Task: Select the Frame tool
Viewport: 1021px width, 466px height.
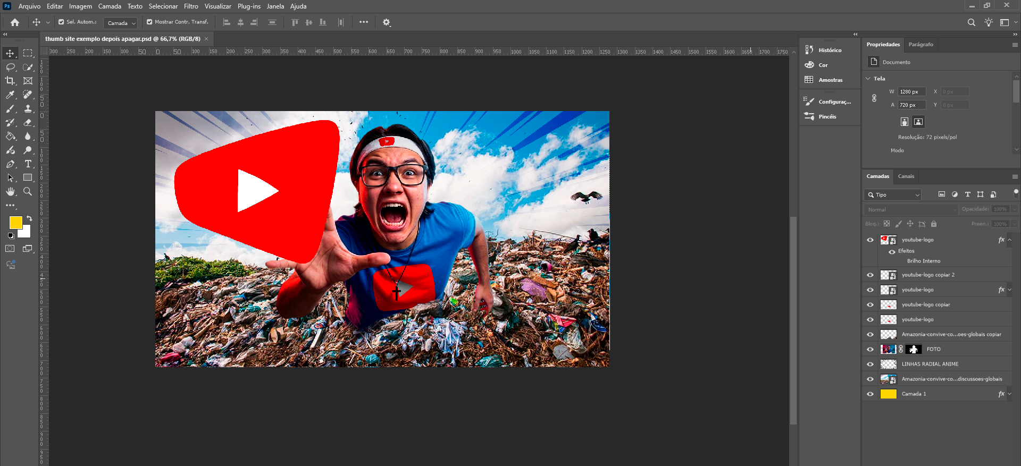Action: coord(28,81)
